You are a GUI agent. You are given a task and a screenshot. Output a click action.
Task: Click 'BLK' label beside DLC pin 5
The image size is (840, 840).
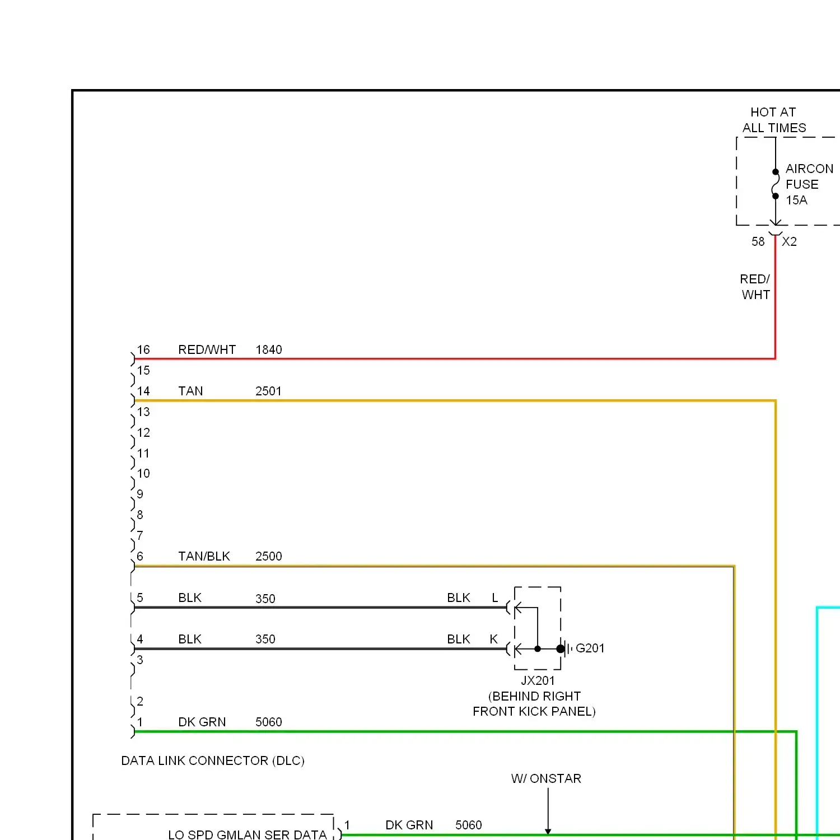coord(190,598)
